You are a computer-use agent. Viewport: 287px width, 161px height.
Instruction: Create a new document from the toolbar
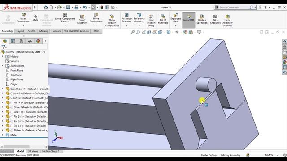pyautogui.click(x=52, y=8)
